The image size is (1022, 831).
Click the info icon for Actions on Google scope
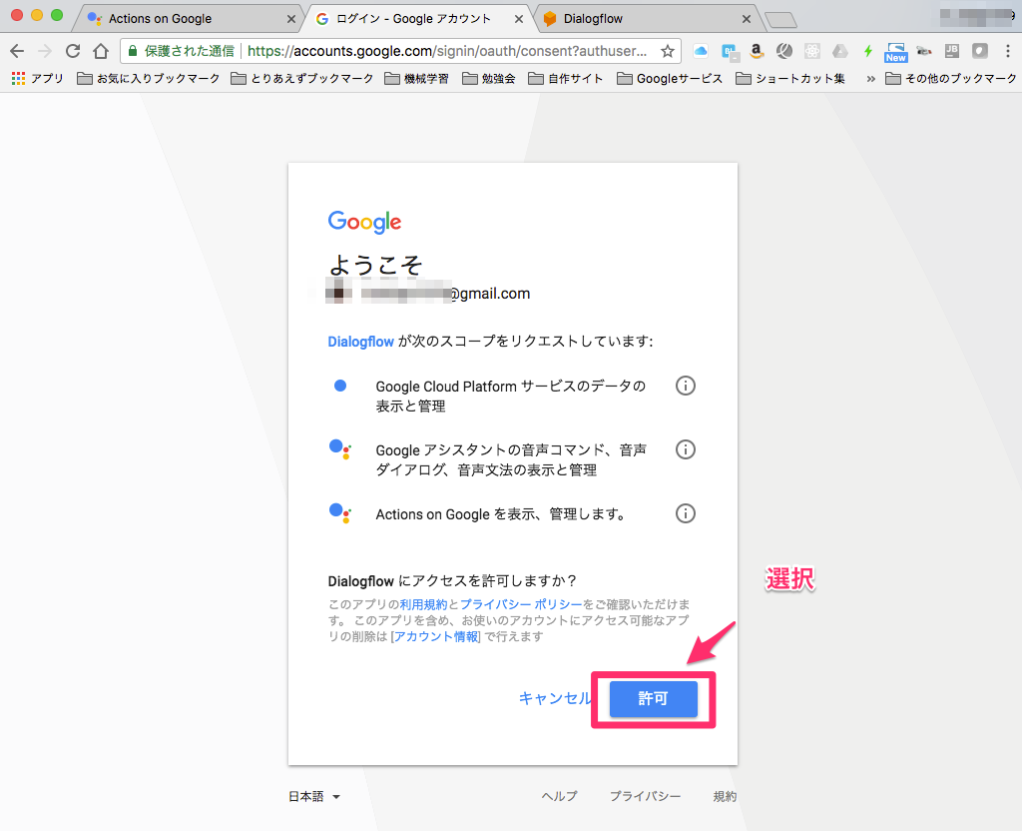(686, 513)
